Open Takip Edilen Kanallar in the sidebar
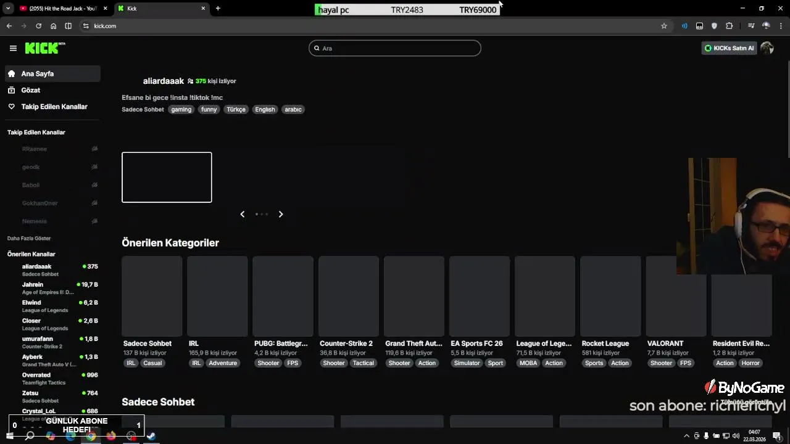Viewport: 790px width, 444px height. (x=52, y=107)
